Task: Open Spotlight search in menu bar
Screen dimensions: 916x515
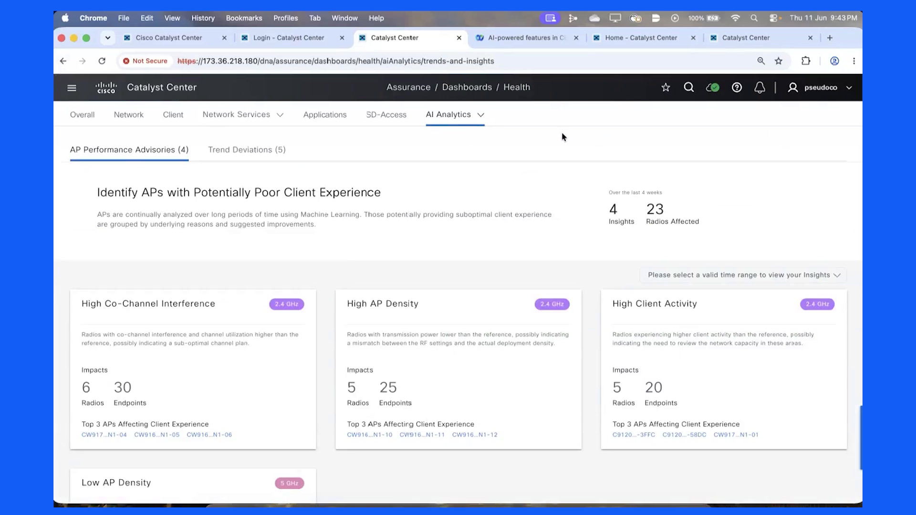Action: pyautogui.click(x=754, y=18)
